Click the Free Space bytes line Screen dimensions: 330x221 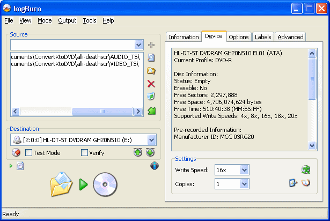218,102
